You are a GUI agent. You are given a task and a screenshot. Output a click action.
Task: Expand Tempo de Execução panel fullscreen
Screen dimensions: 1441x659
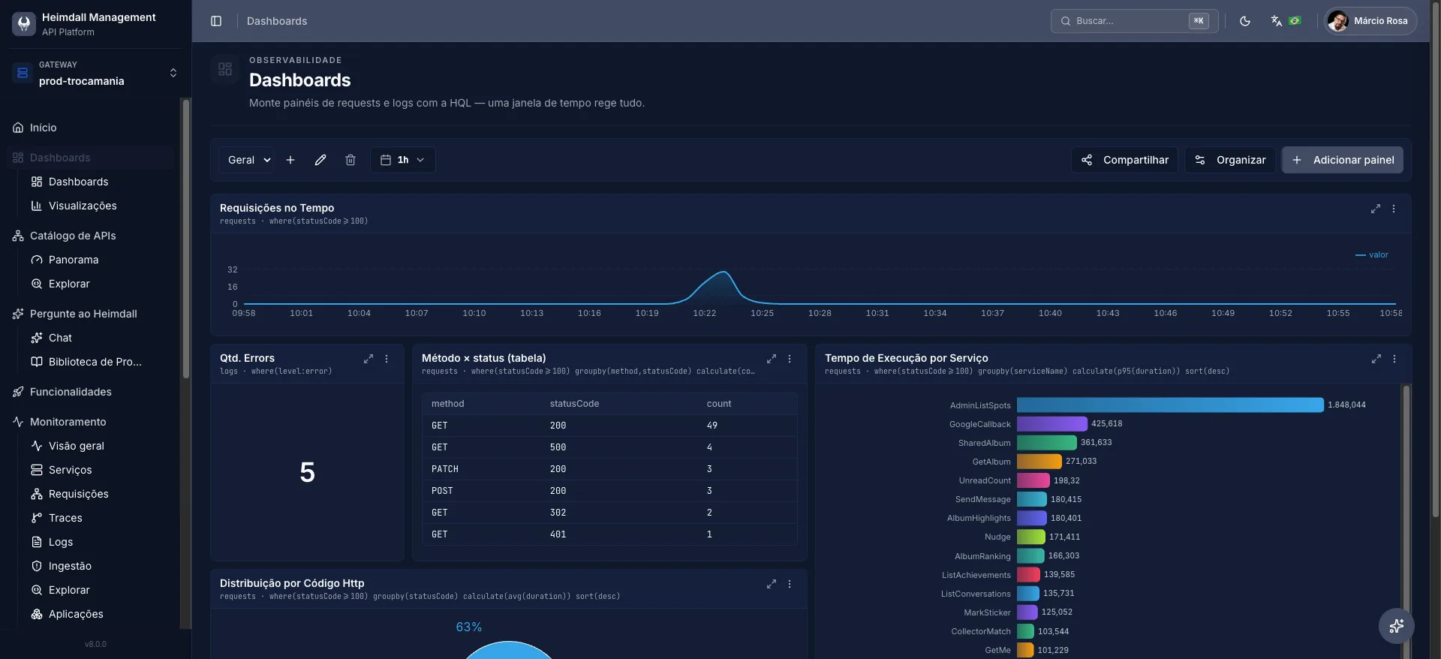(x=1376, y=359)
